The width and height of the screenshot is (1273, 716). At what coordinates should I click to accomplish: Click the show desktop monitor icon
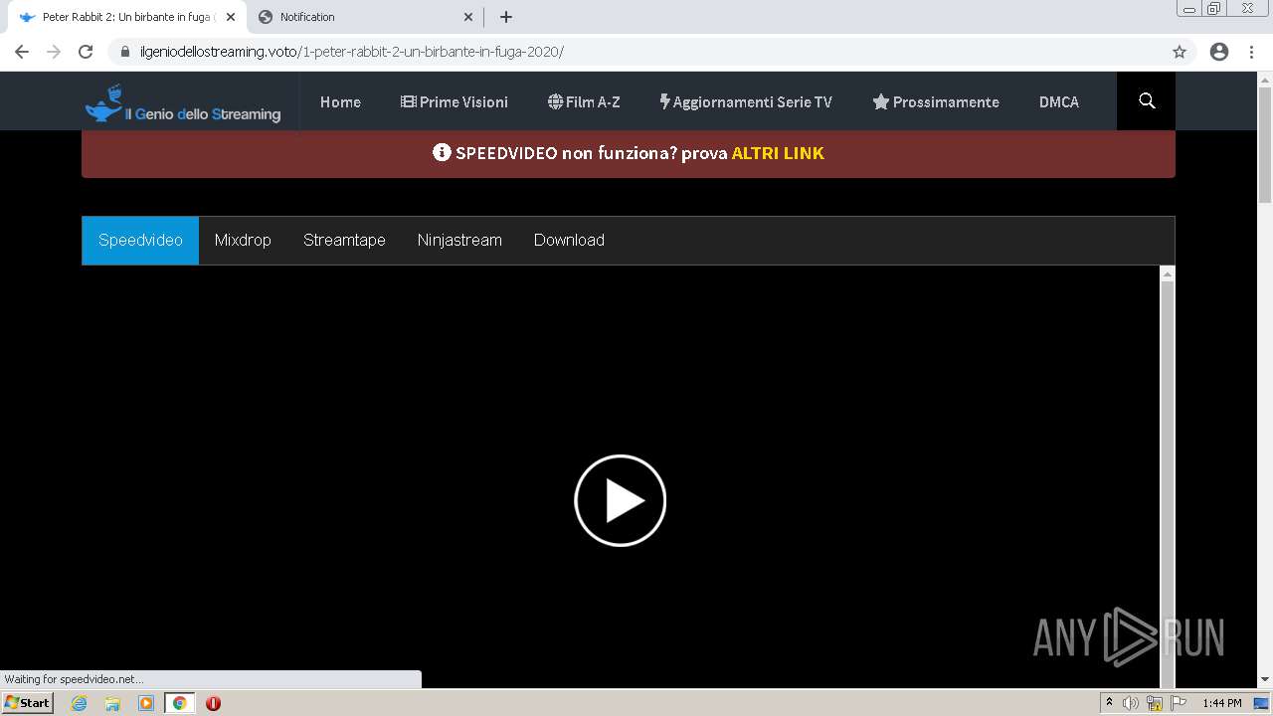pos(1261,703)
